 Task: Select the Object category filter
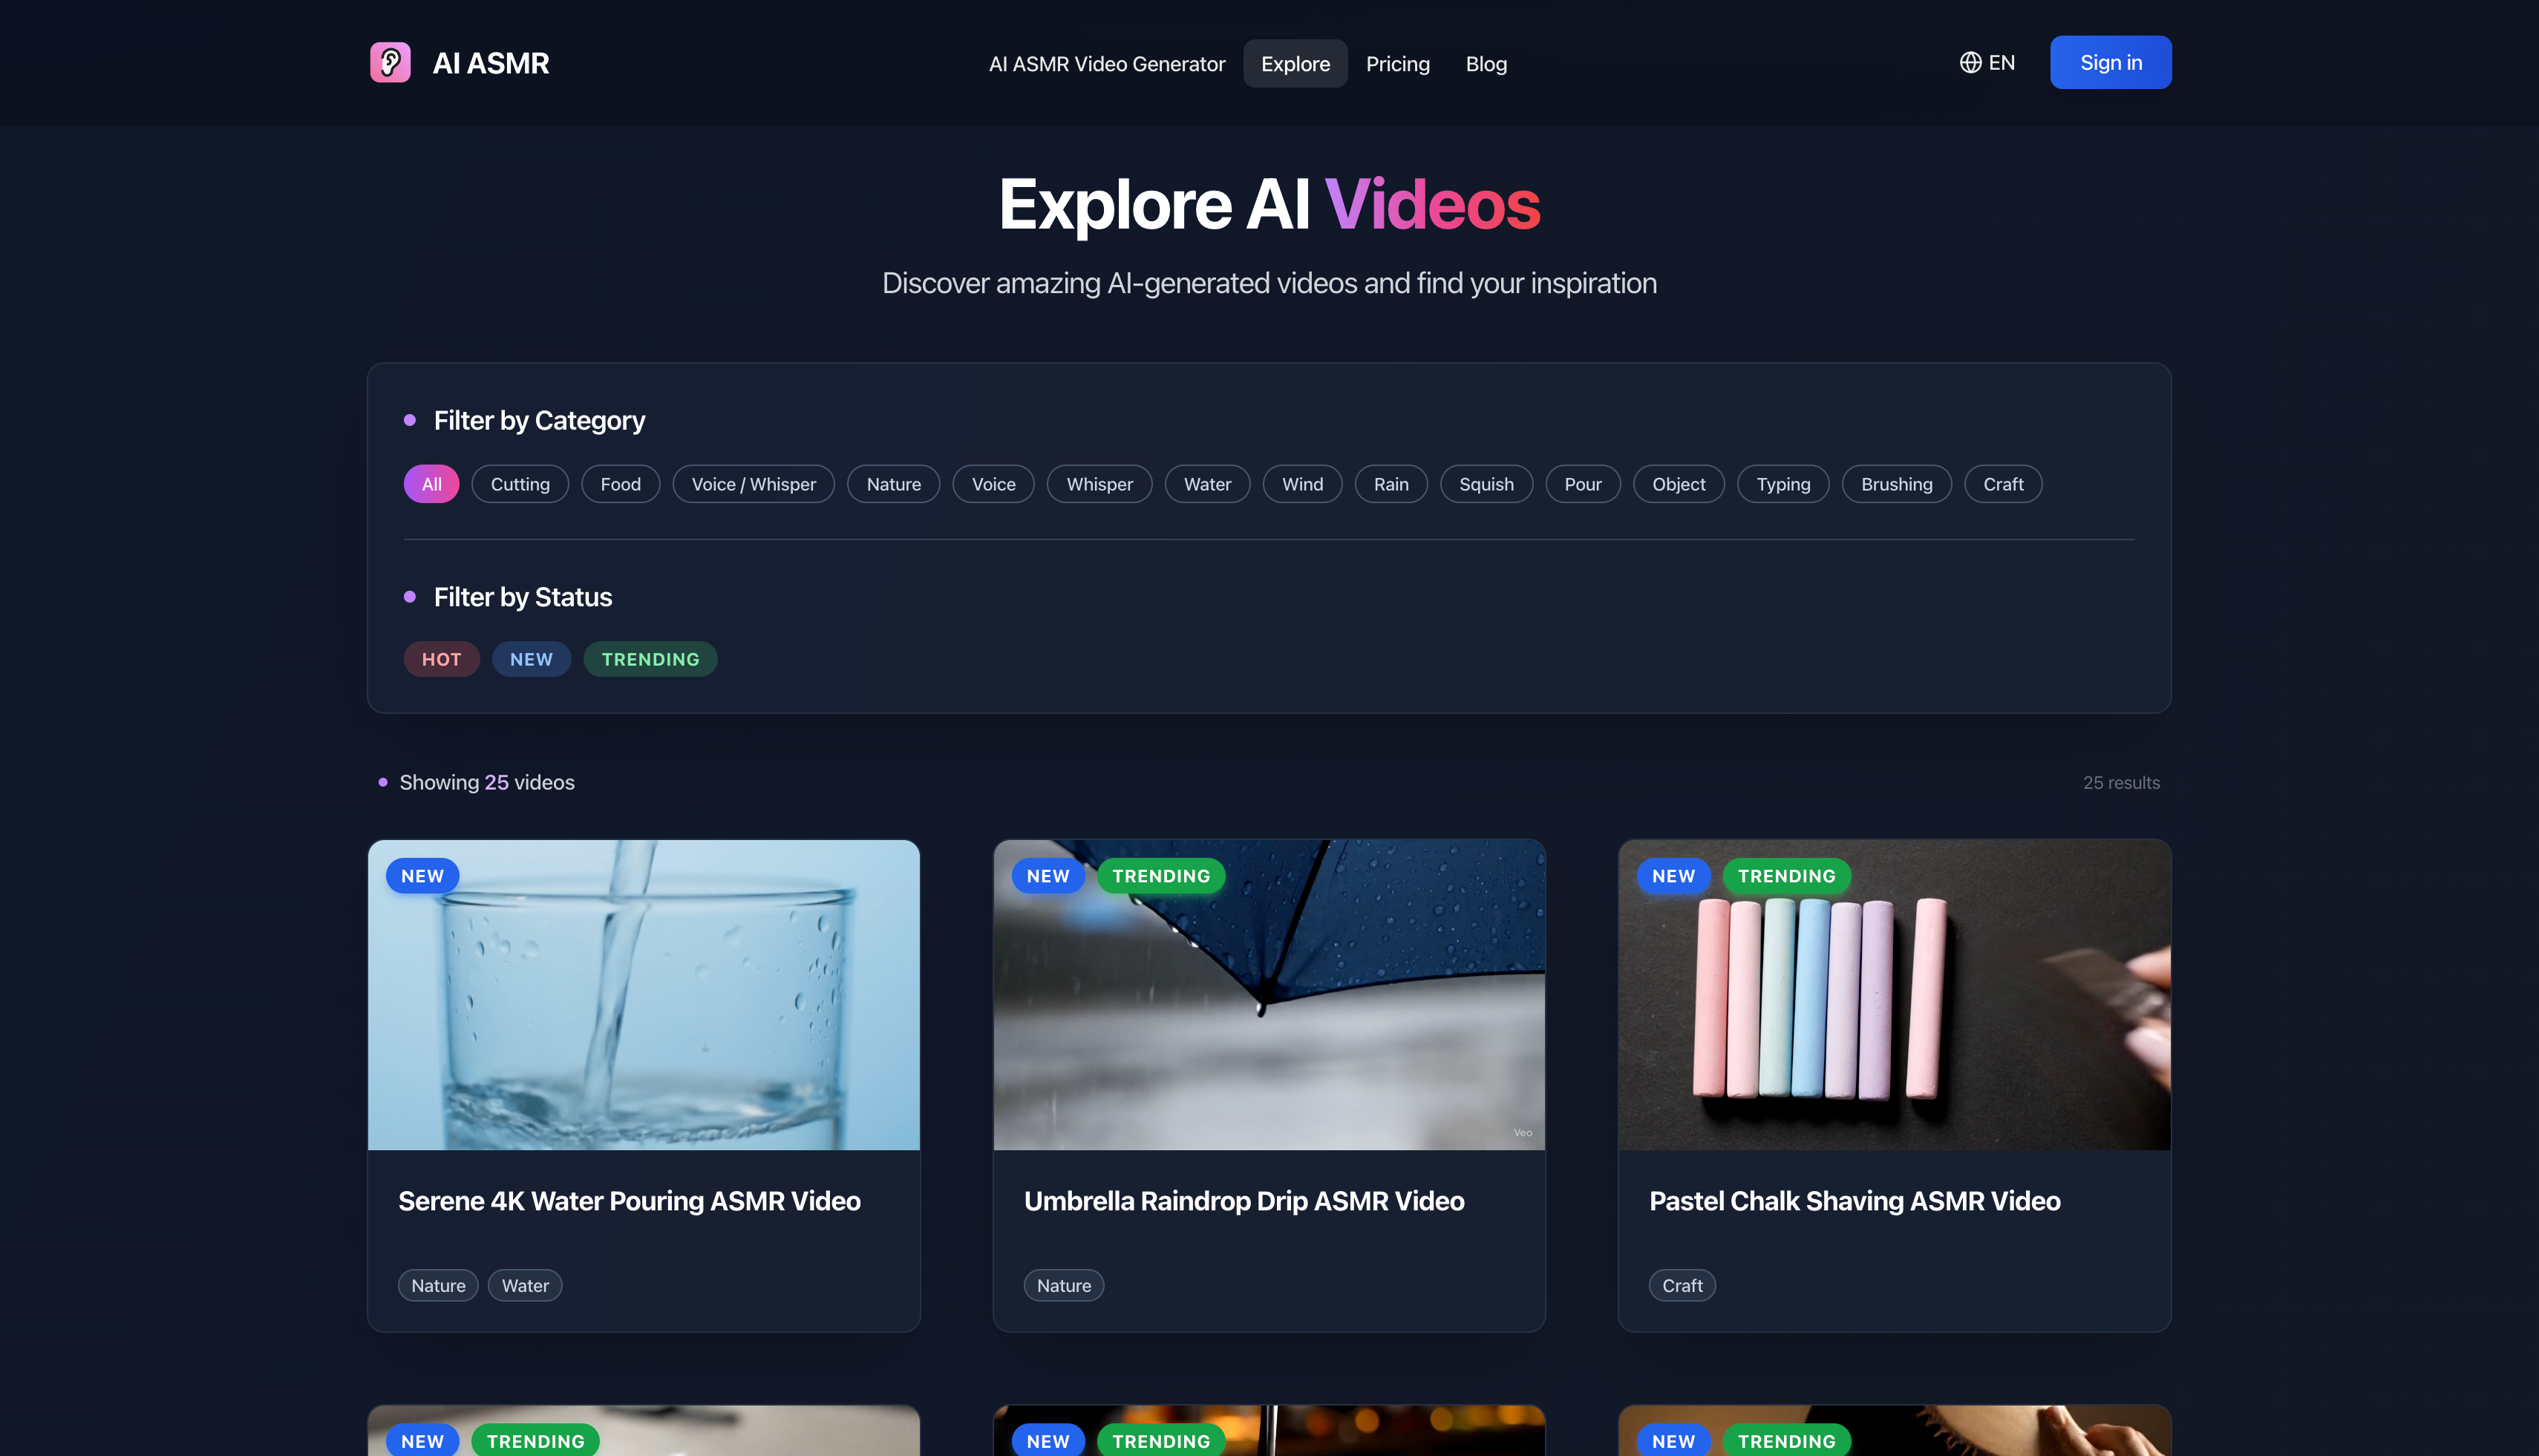pyautogui.click(x=1678, y=484)
